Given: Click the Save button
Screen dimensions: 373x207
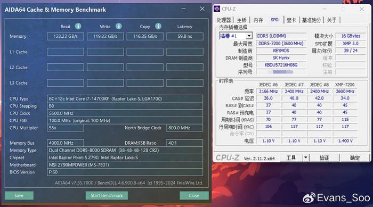Looking at the screenshot, I should pyautogui.click(x=19, y=196).
